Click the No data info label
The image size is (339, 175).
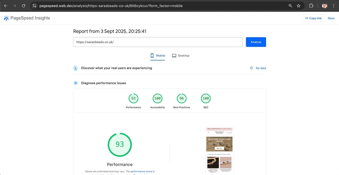pyautogui.click(x=258, y=68)
